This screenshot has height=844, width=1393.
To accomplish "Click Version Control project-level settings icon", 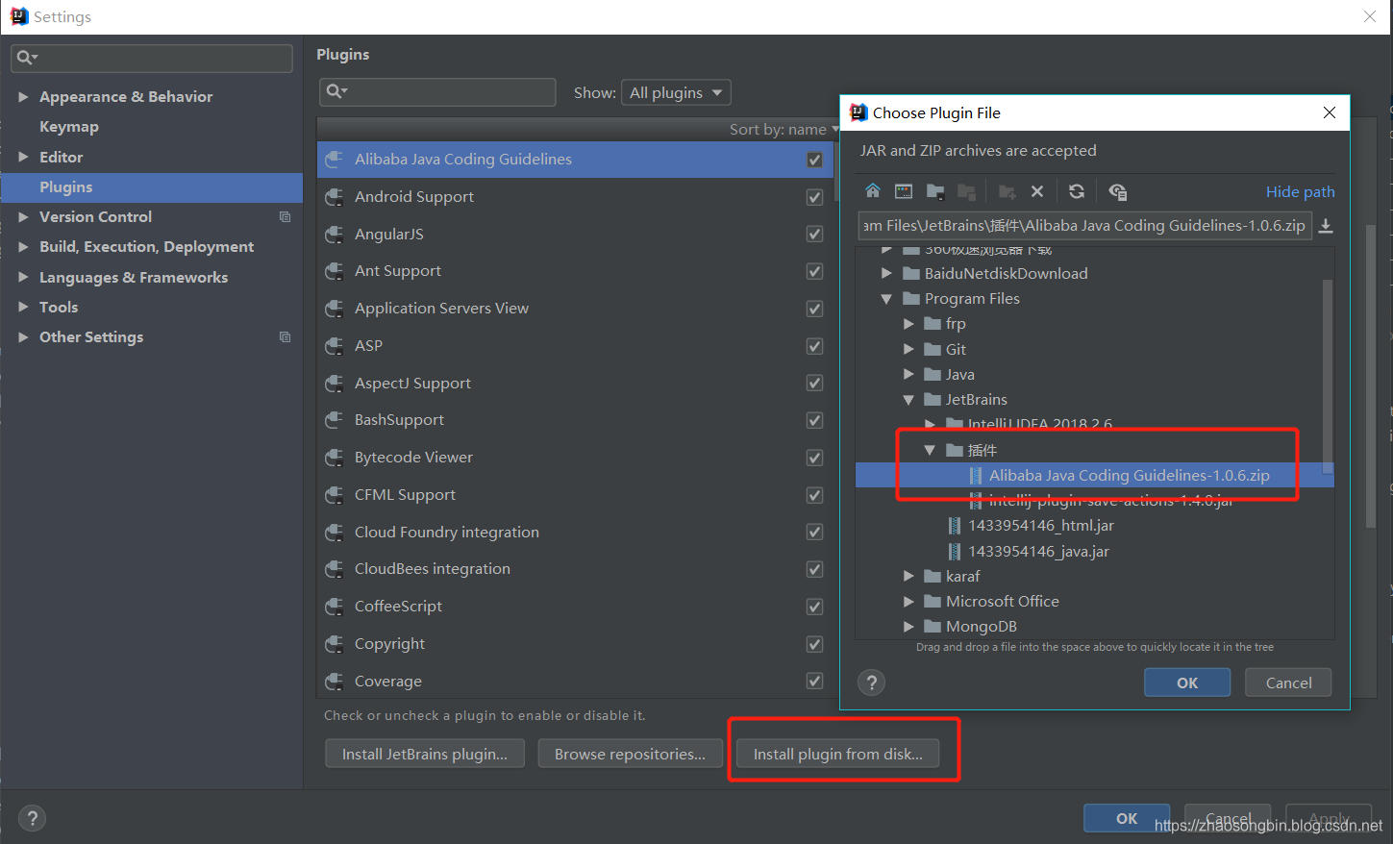I will (x=285, y=217).
